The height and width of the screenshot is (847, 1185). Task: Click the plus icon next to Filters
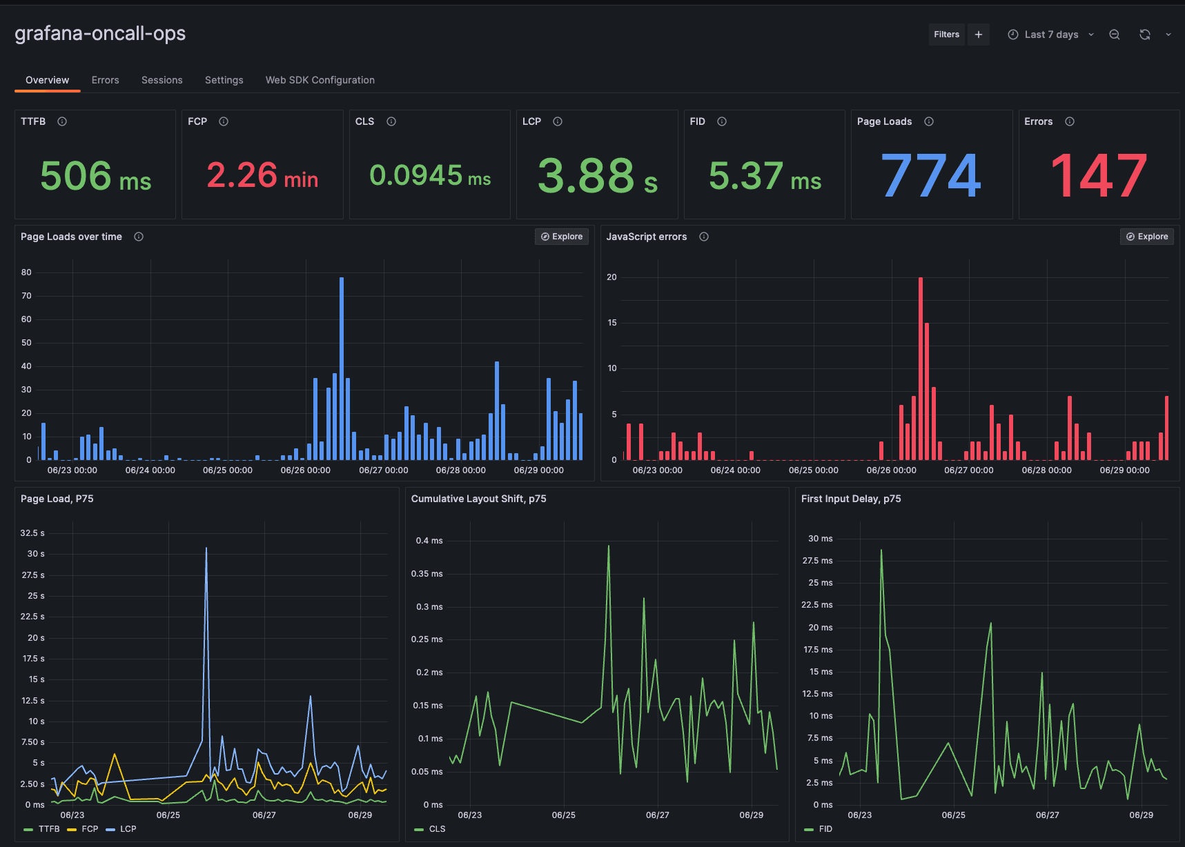tap(978, 34)
